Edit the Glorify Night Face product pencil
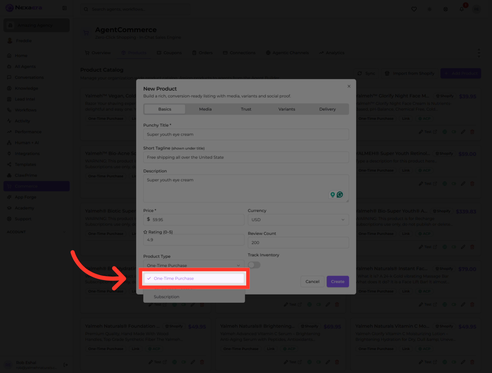 click(463, 132)
